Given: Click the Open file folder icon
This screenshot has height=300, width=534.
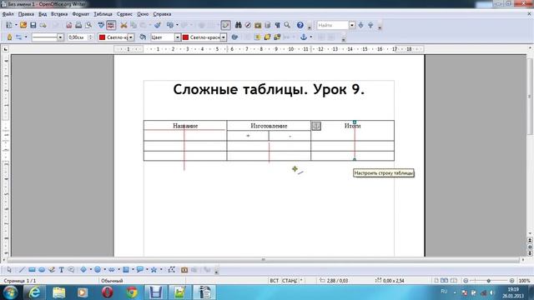Looking at the screenshot, I should pyautogui.click(x=23, y=25).
